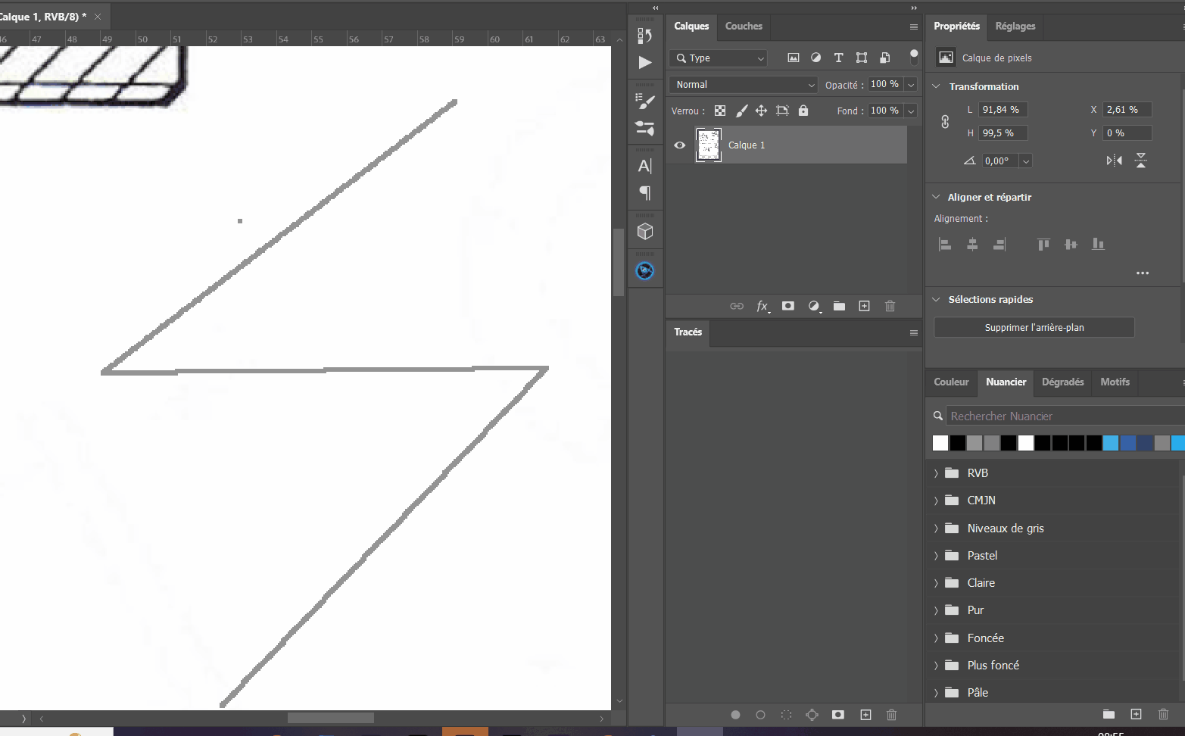The height and width of the screenshot is (736, 1185).
Task: Lock all with padlock icon
Action: tap(803, 111)
